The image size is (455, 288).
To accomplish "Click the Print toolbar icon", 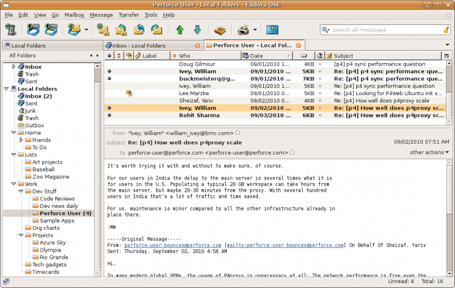I will point(243,30).
